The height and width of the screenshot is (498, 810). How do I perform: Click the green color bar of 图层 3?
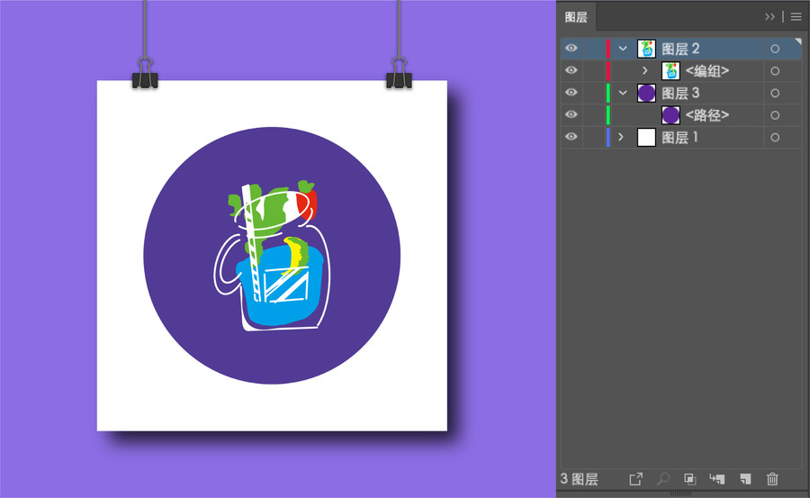point(608,93)
